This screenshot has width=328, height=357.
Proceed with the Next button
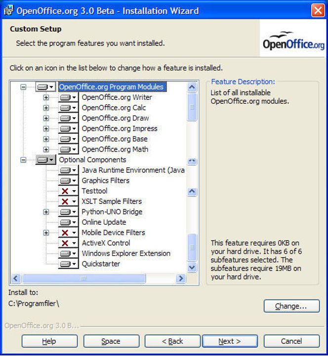pos(230,341)
